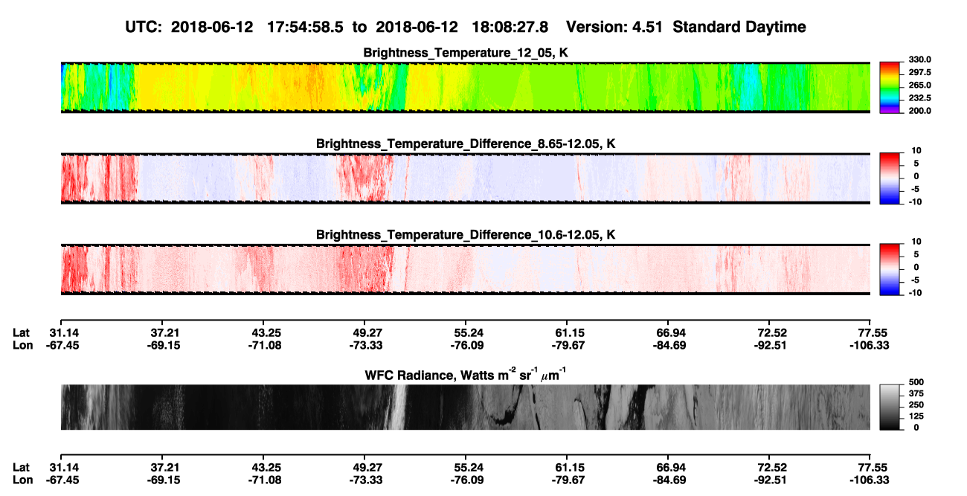Click the 5 tick on 10.6-12.05 colorbar
Viewport: 967px width, 496px height.
(x=917, y=254)
